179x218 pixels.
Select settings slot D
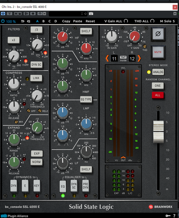pos(55,21)
